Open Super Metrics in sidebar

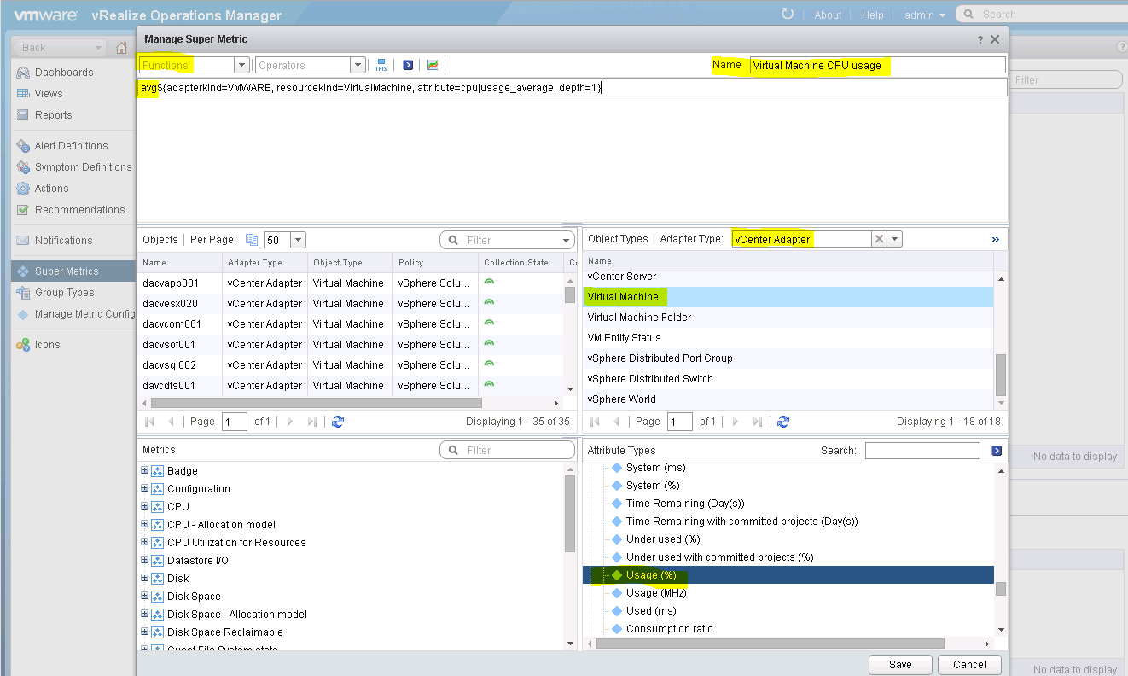pos(74,271)
